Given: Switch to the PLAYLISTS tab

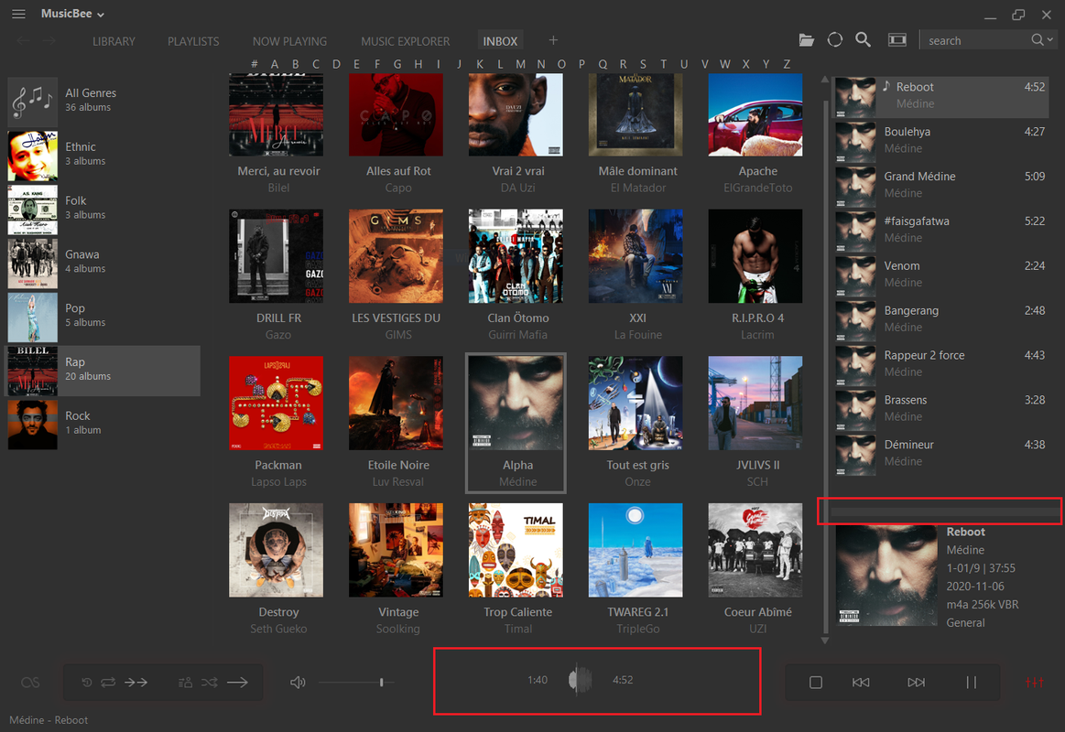Looking at the screenshot, I should pyautogui.click(x=193, y=41).
